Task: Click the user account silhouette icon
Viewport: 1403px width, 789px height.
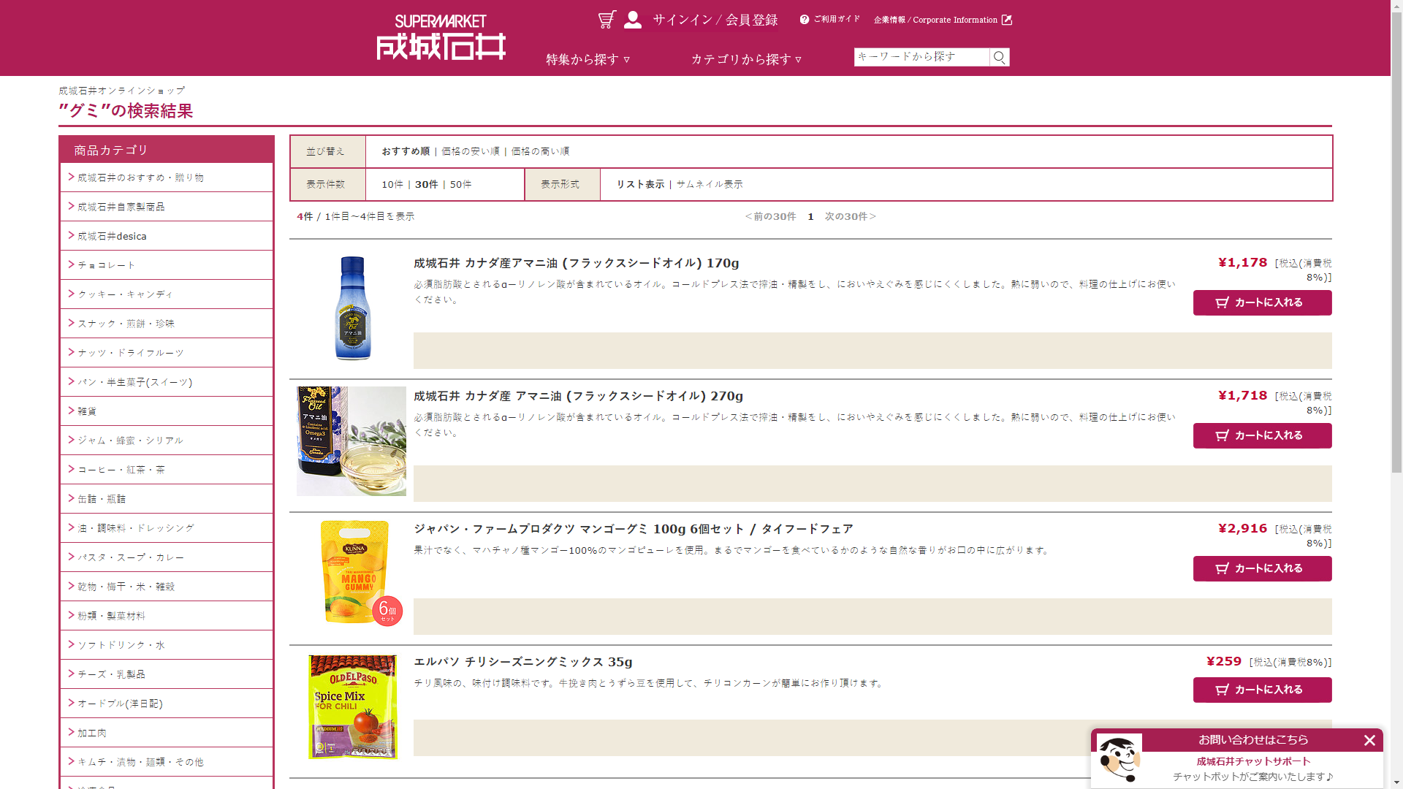Action: [633, 20]
